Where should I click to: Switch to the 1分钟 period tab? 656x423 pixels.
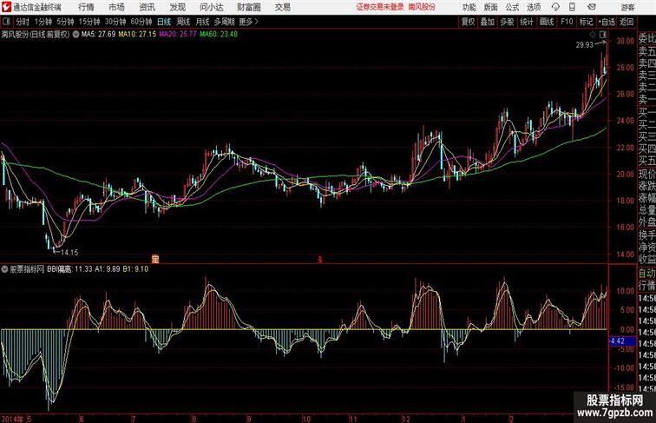coord(43,22)
